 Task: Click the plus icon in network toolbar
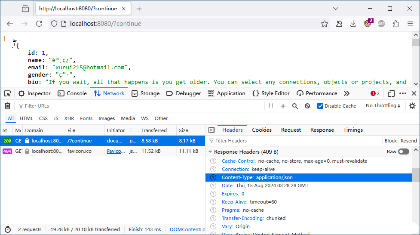[283, 106]
